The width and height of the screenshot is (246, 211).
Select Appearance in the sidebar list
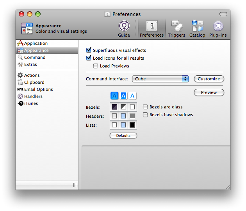coord(47,50)
